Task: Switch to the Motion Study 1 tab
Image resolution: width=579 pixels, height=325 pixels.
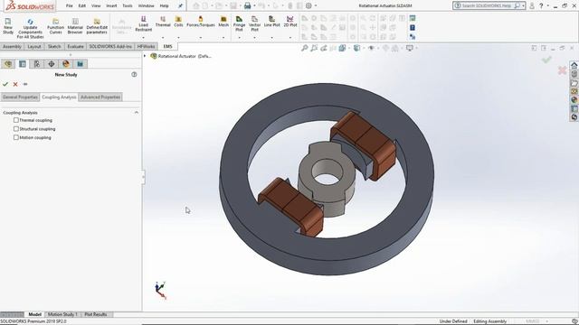Action: click(62, 314)
